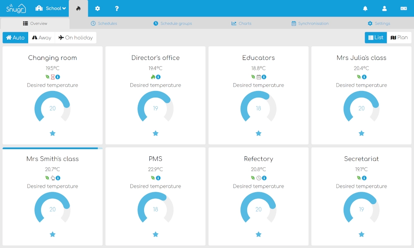Click the clock icon in Refectory card
Image resolution: width=414 pixels, height=248 pixels.
tap(259, 178)
